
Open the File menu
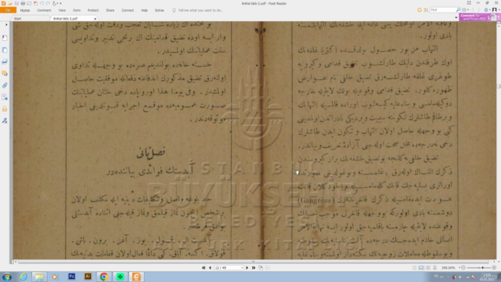point(8,10)
